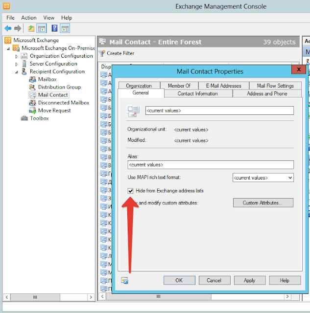
Task: Click the Cancel button
Action: 215,280
